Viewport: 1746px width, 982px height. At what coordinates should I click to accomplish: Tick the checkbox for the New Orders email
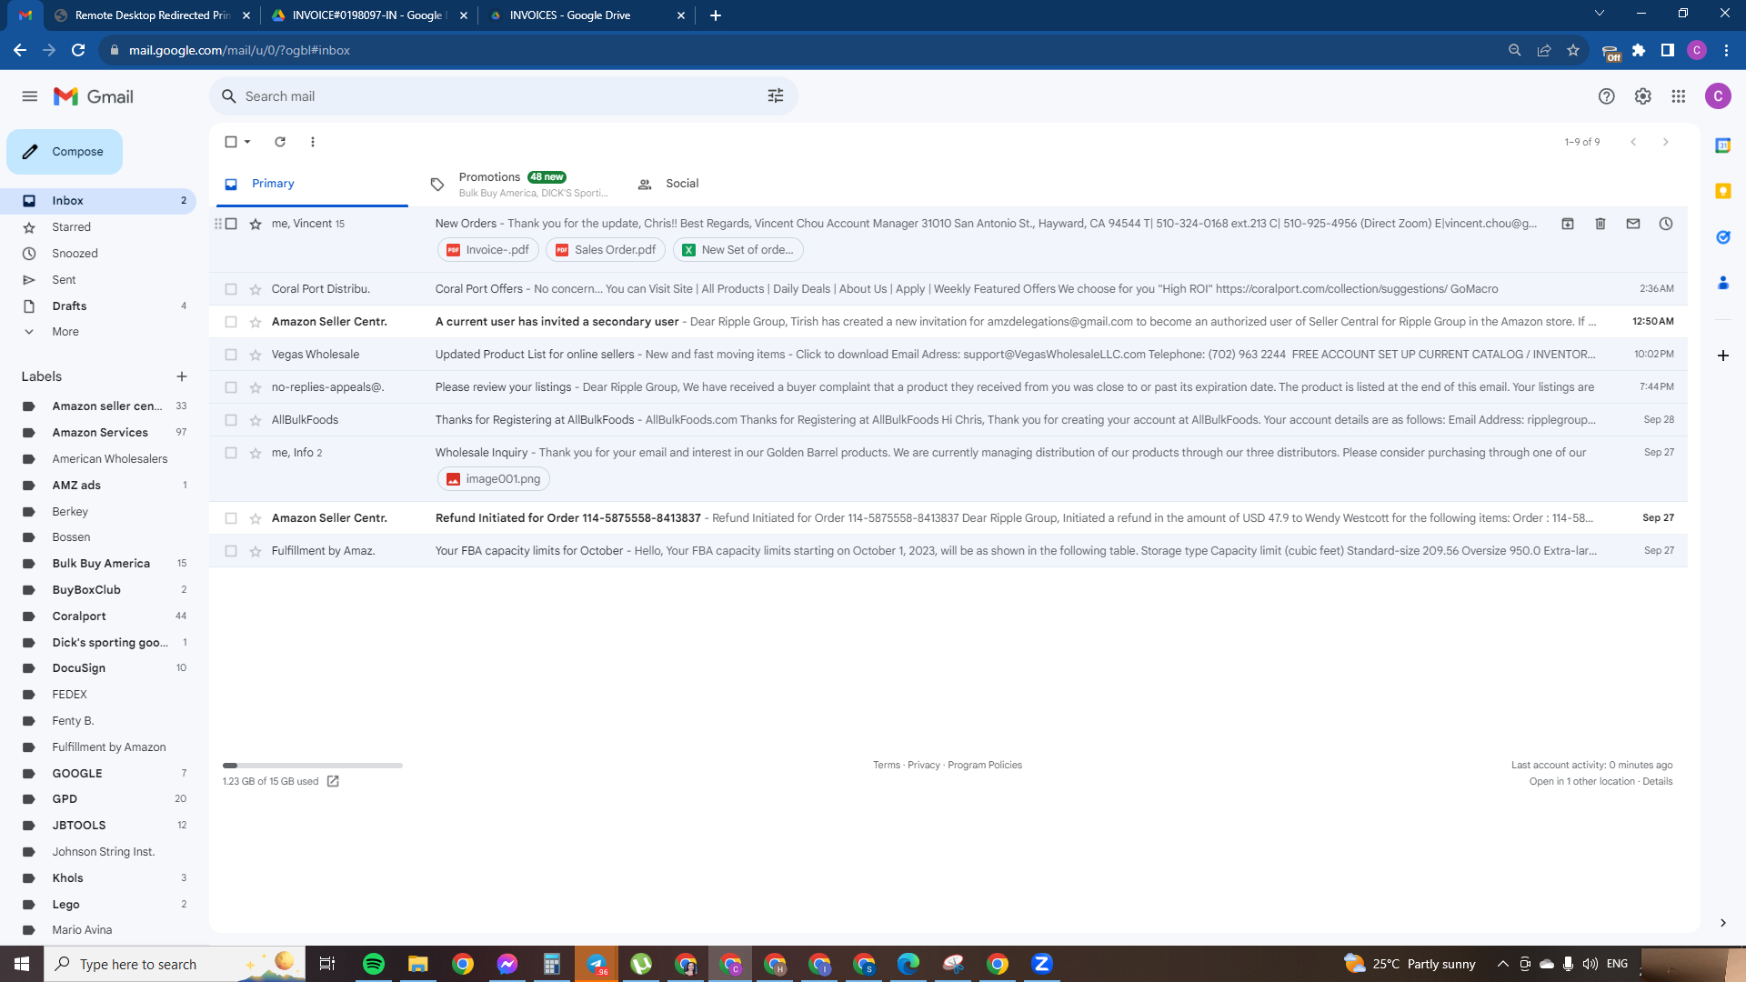tap(231, 224)
